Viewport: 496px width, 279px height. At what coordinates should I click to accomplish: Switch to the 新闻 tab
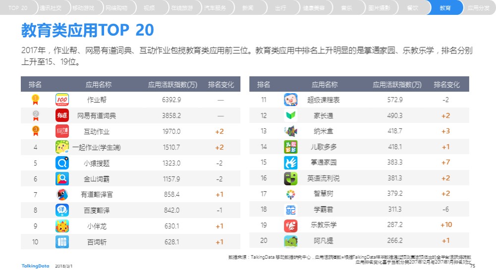click(248, 8)
